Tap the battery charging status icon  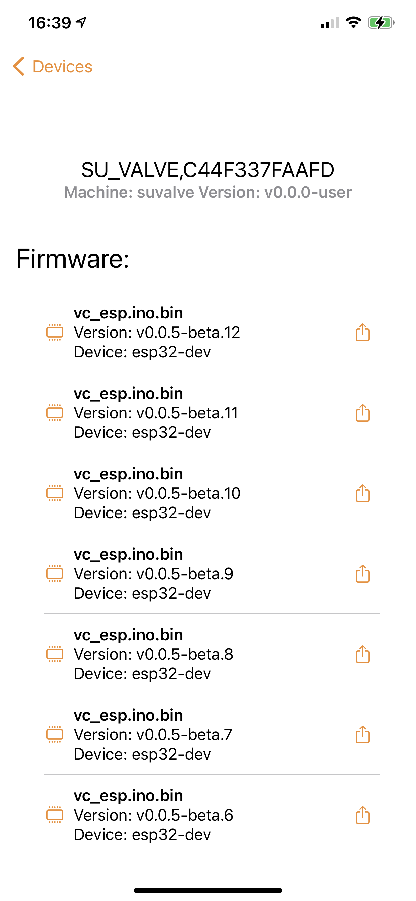coord(381,23)
